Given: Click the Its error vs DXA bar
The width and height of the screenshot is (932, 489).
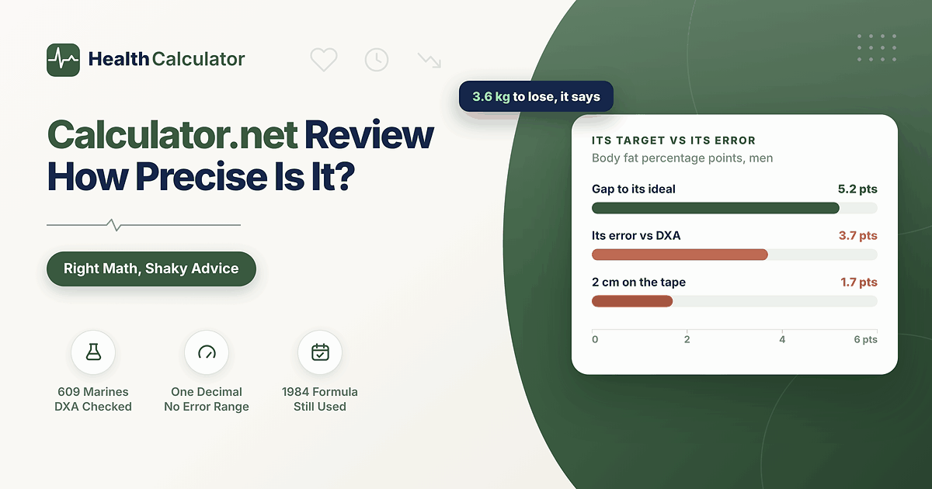Looking at the screenshot, I should 680,255.
